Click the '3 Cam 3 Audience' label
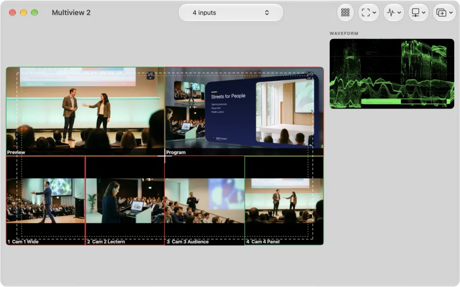Image resolution: width=460 pixels, height=287 pixels. tap(188, 242)
